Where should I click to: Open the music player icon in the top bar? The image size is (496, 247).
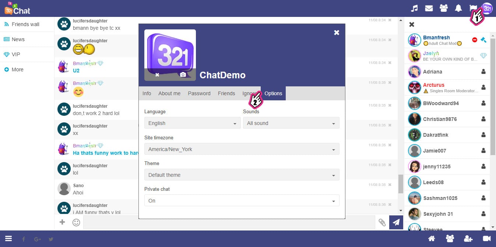point(414,8)
